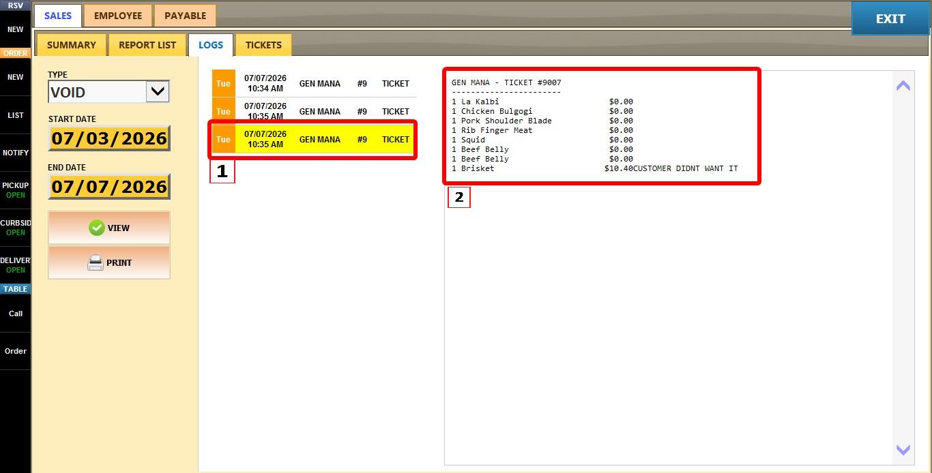Select the VOID type combo box
This screenshot has height=473, width=932.
[x=108, y=92]
